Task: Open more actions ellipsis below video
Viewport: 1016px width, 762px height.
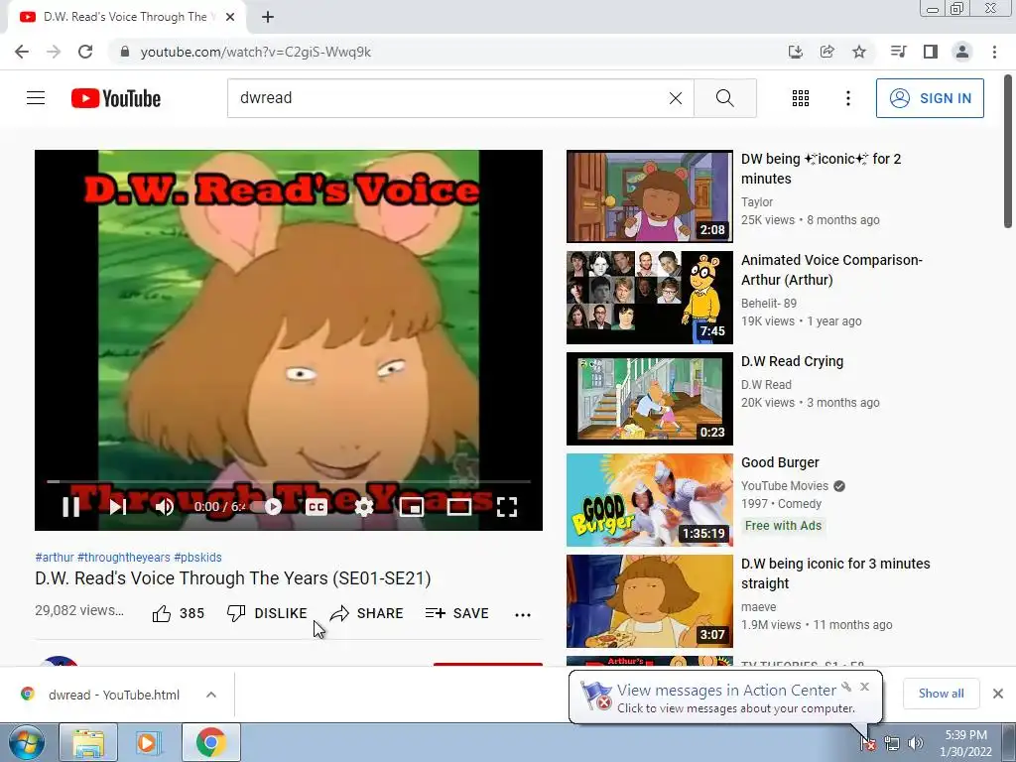Action: click(x=523, y=614)
